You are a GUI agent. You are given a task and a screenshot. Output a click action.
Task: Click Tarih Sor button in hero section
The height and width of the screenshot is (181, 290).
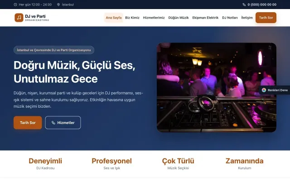pyautogui.click(x=28, y=123)
